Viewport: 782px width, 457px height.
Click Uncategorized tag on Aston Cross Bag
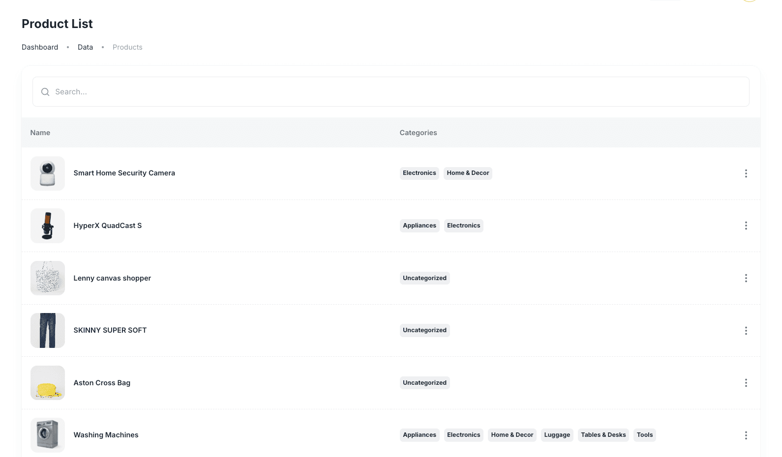[425, 383]
